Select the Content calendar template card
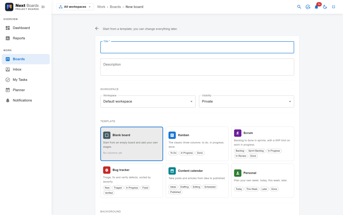Viewport: 343px width, 215px height. [x=197, y=181]
